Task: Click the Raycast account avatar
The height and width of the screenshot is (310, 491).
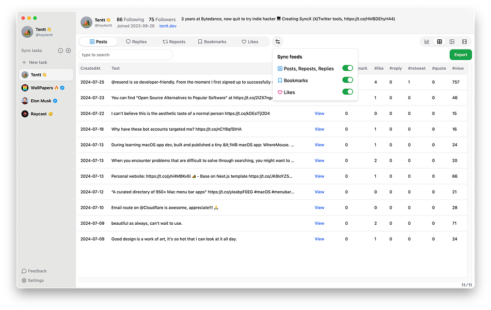Action: click(25, 114)
